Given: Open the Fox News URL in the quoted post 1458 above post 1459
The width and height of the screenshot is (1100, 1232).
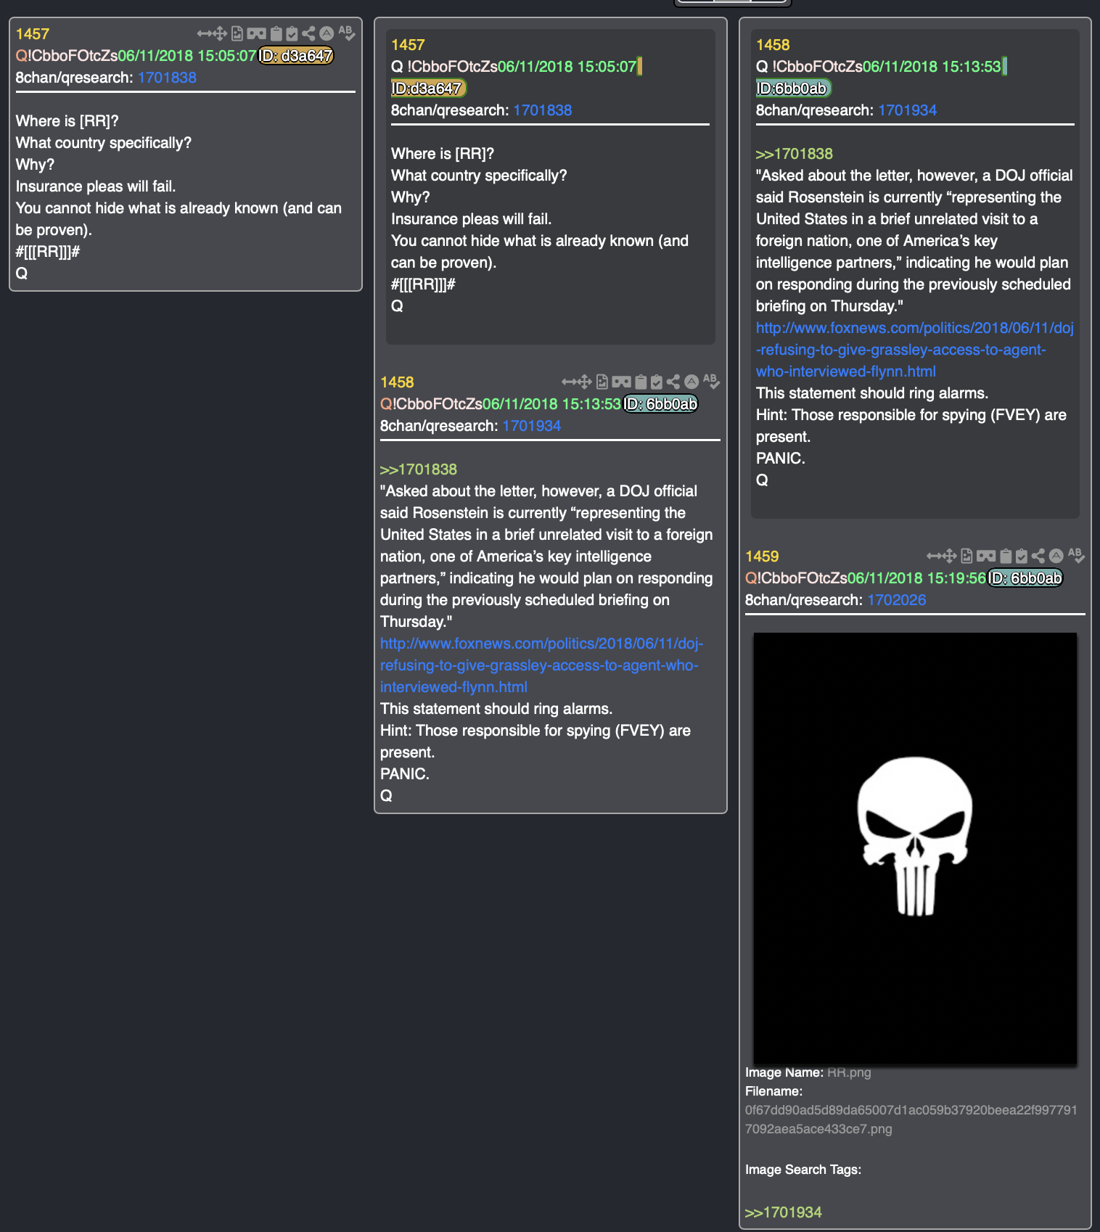Looking at the screenshot, I should [914, 350].
